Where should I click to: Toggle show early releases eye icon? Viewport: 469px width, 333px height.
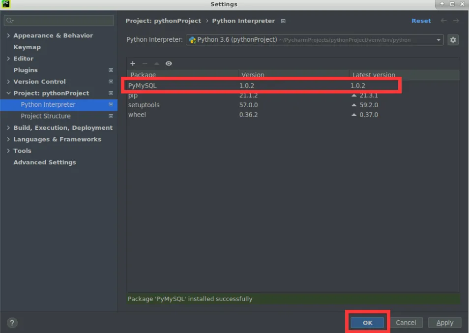point(169,63)
